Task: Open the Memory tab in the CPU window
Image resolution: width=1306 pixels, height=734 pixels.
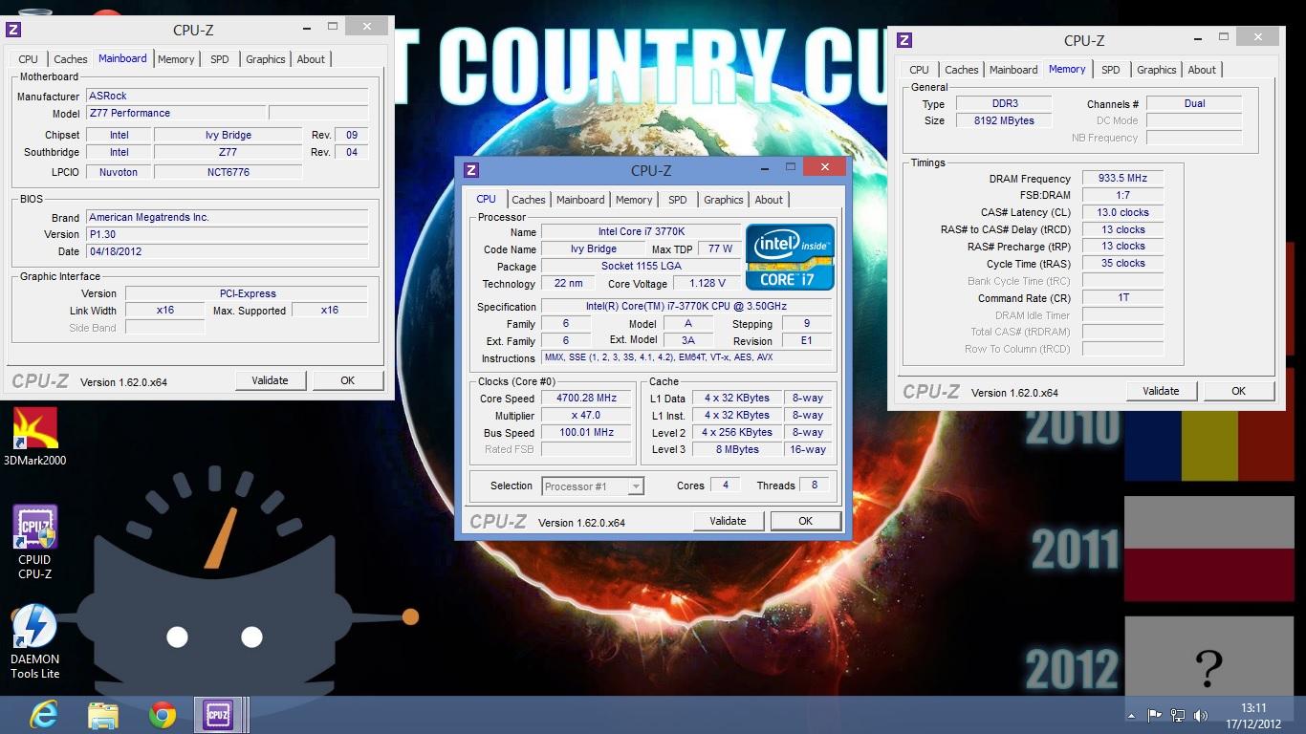Action: point(634,200)
